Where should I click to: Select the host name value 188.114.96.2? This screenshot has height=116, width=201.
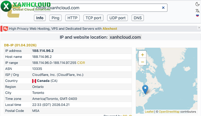coord(42,57)
